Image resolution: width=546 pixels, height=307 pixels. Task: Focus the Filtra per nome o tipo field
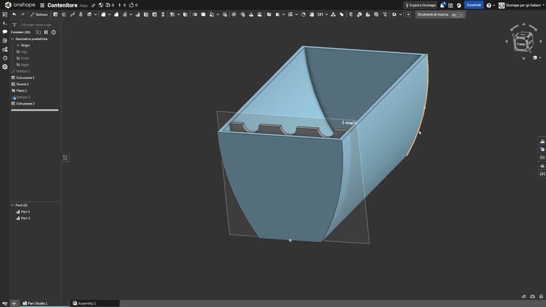(x=38, y=25)
